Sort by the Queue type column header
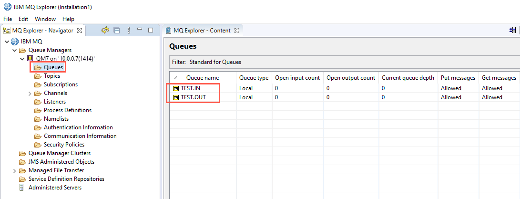 point(254,78)
